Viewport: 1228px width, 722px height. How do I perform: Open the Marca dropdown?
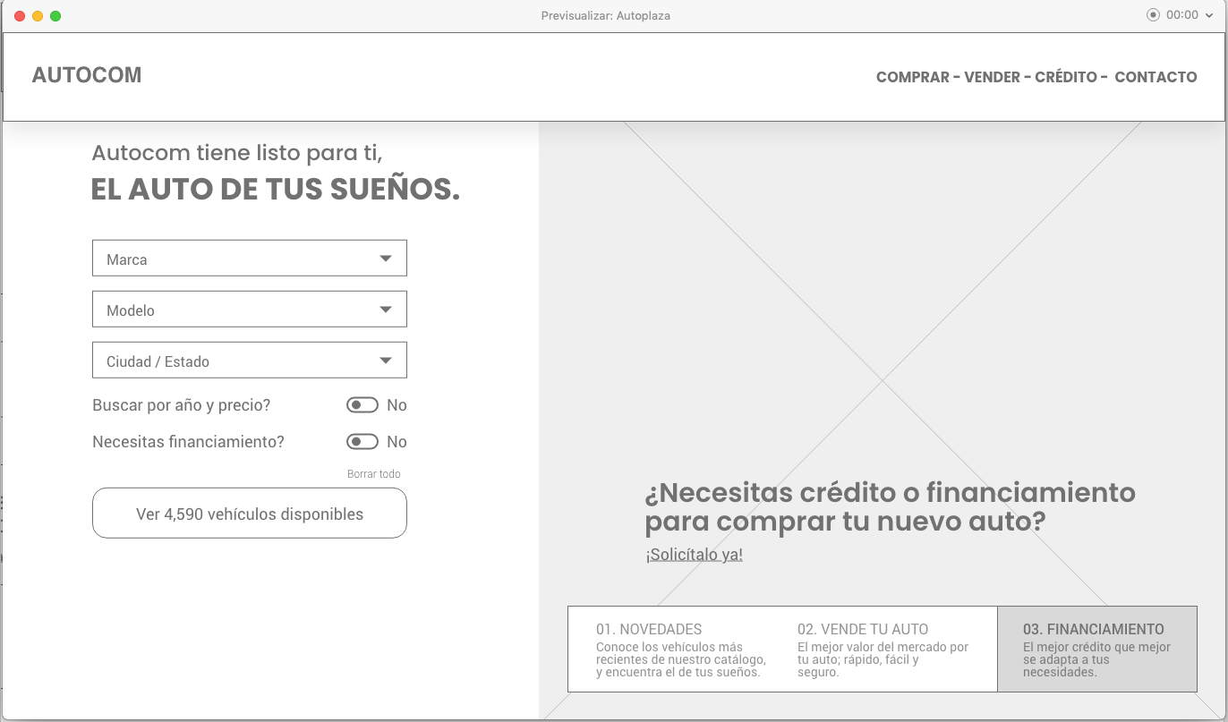pos(250,258)
